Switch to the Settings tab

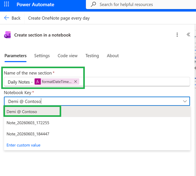click(42, 56)
